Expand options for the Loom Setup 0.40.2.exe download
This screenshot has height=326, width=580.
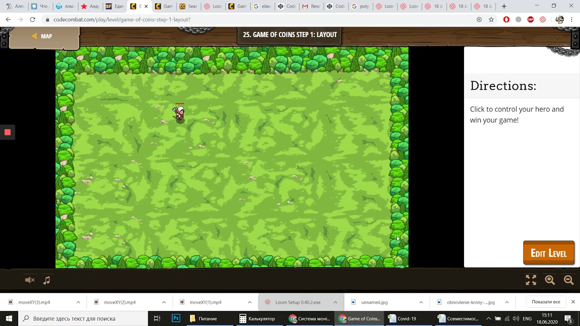pos(335,302)
